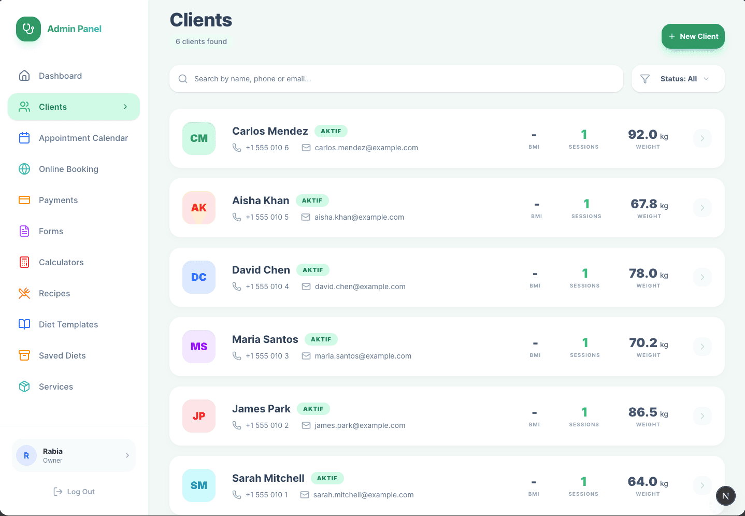The image size is (745, 516).
Task: Navigate to Diet Templates
Action: pyautogui.click(x=74, y=324)
